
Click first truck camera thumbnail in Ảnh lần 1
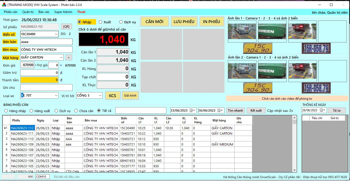coord(242,31)
